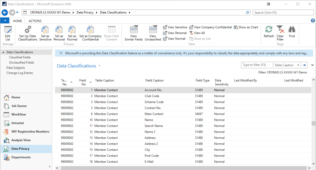The image size is (316, 170).
Task: Sort by Last Modified By column
Action: click(245, 80)
